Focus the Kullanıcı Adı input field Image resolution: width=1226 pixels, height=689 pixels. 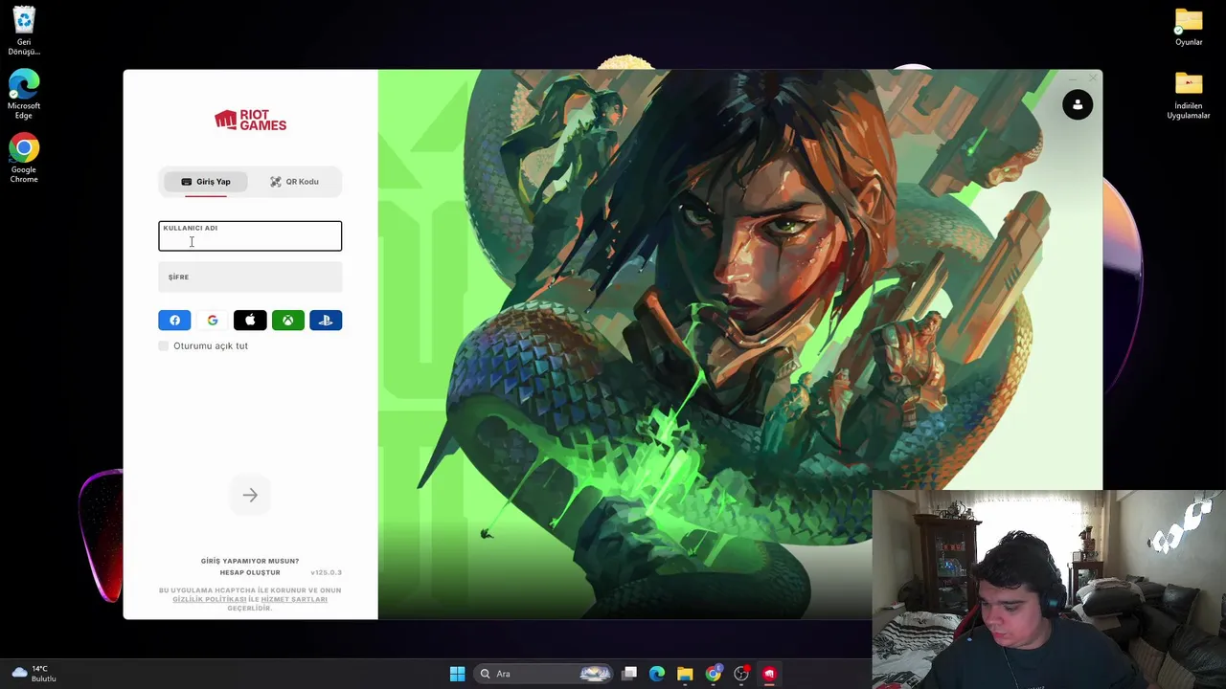(x=250, y=236)
